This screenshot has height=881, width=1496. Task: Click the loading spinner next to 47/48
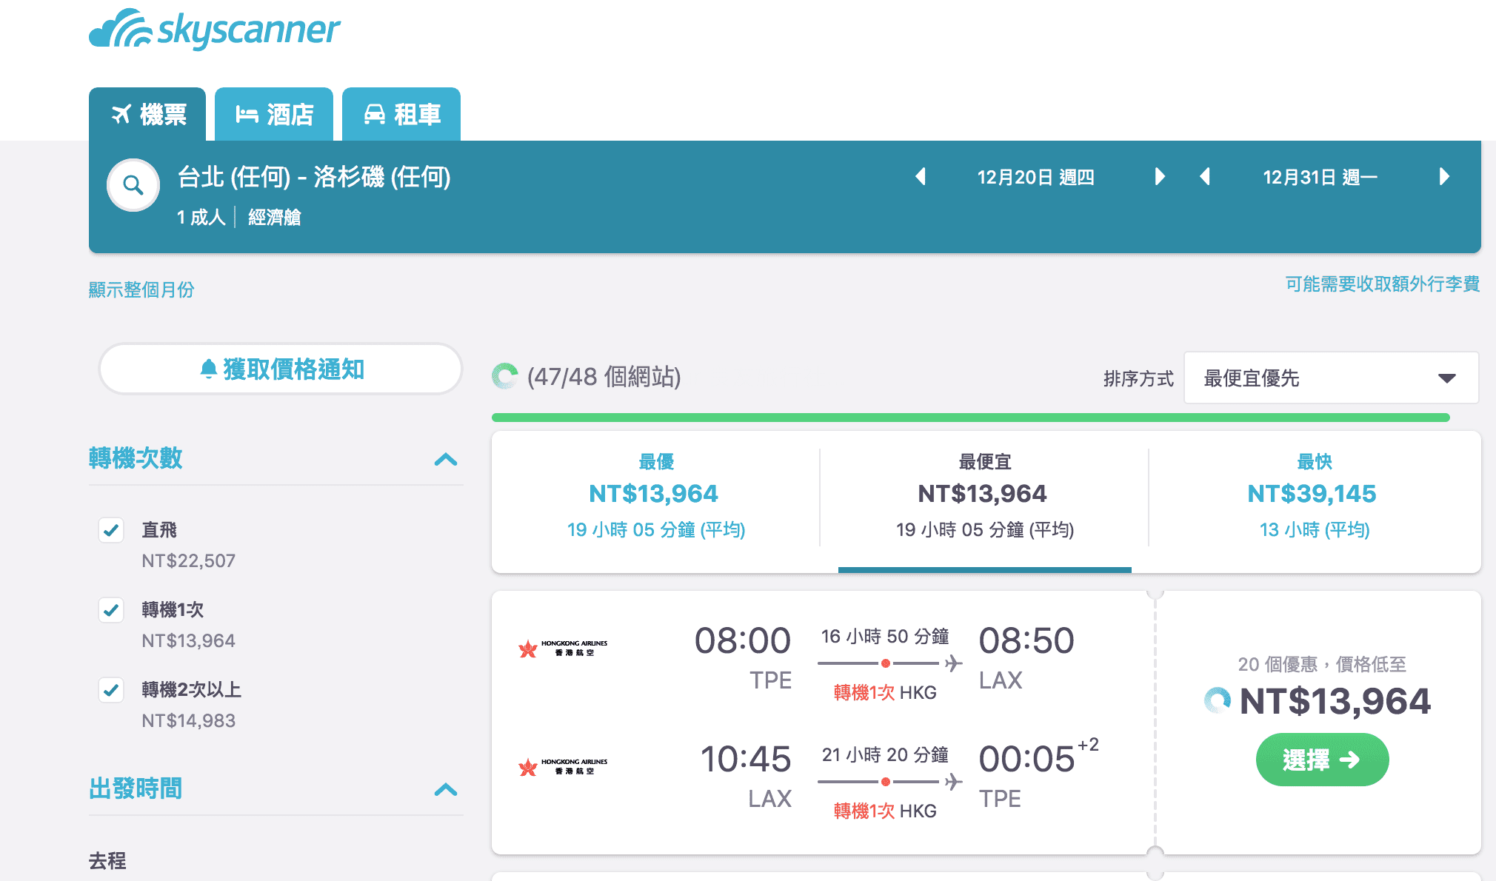[505, 376]
